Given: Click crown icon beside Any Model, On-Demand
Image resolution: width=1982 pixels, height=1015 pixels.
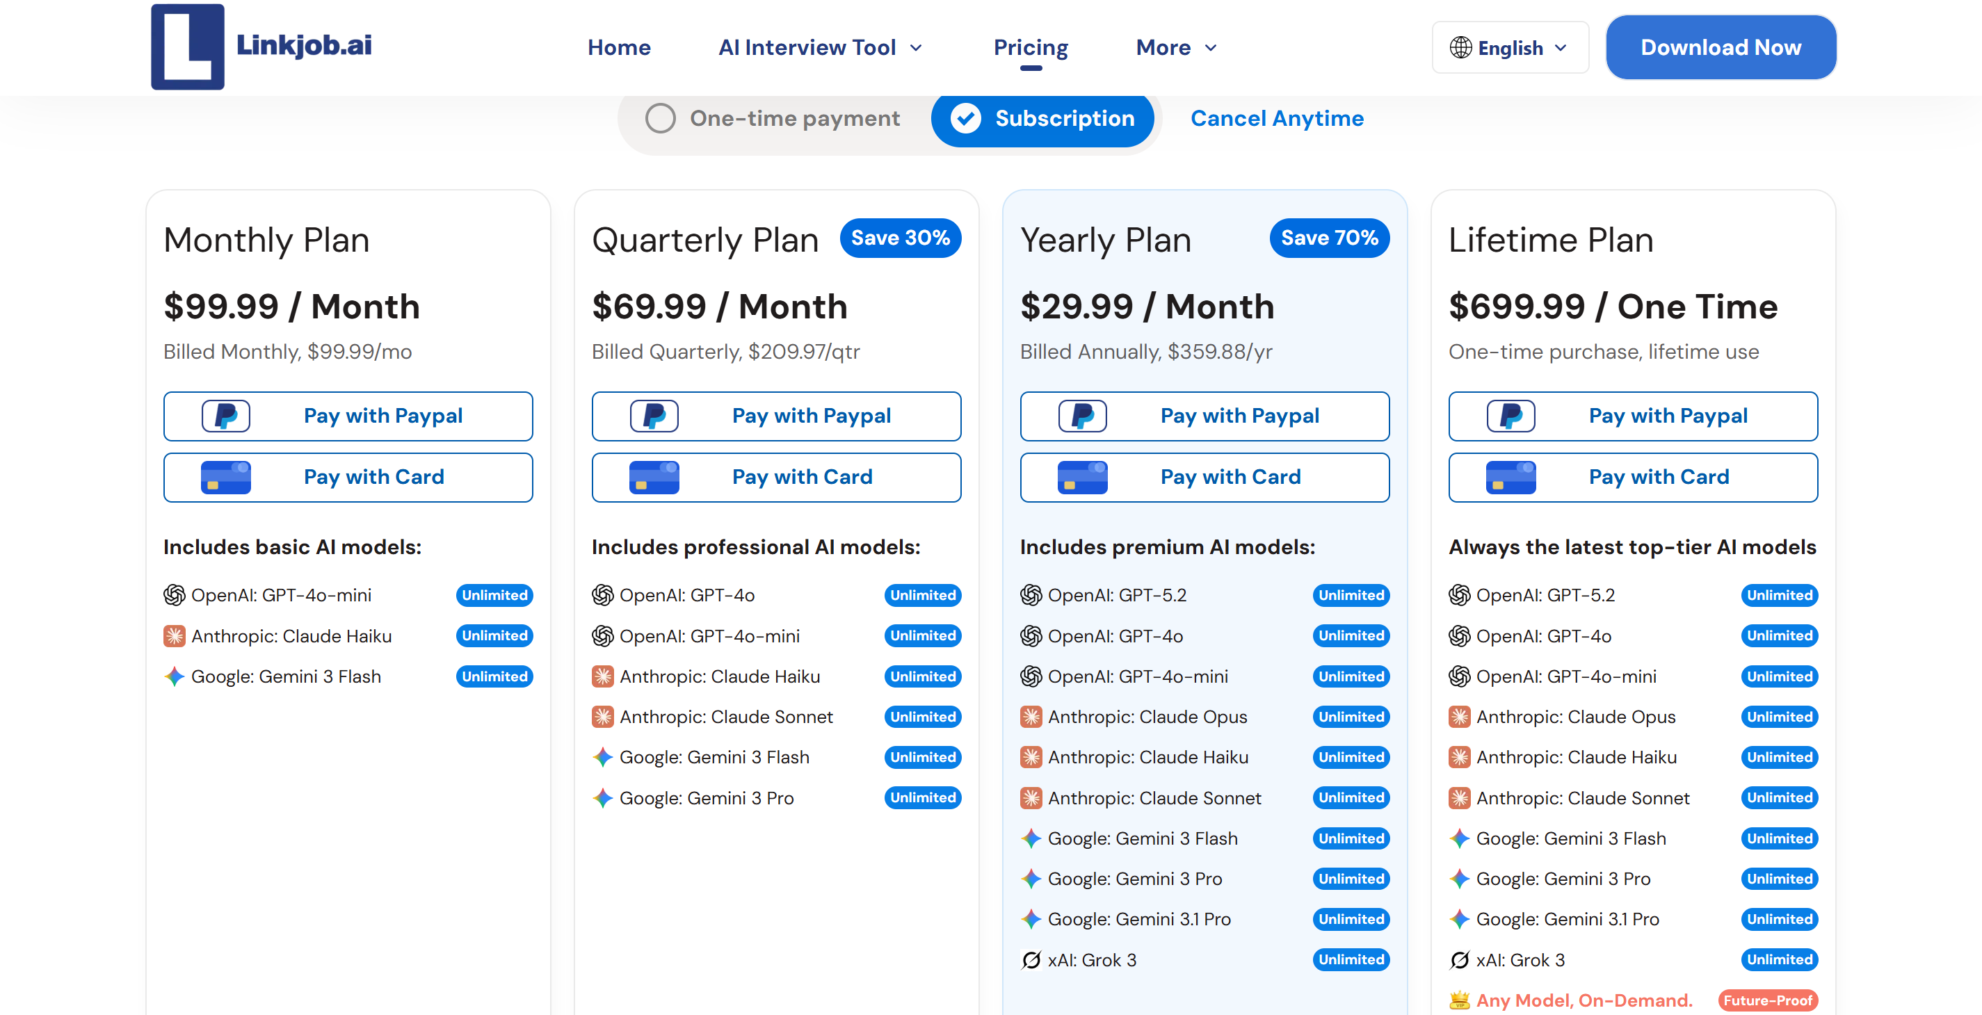Looking at the screenshot, I should tap(1460, 1000).
